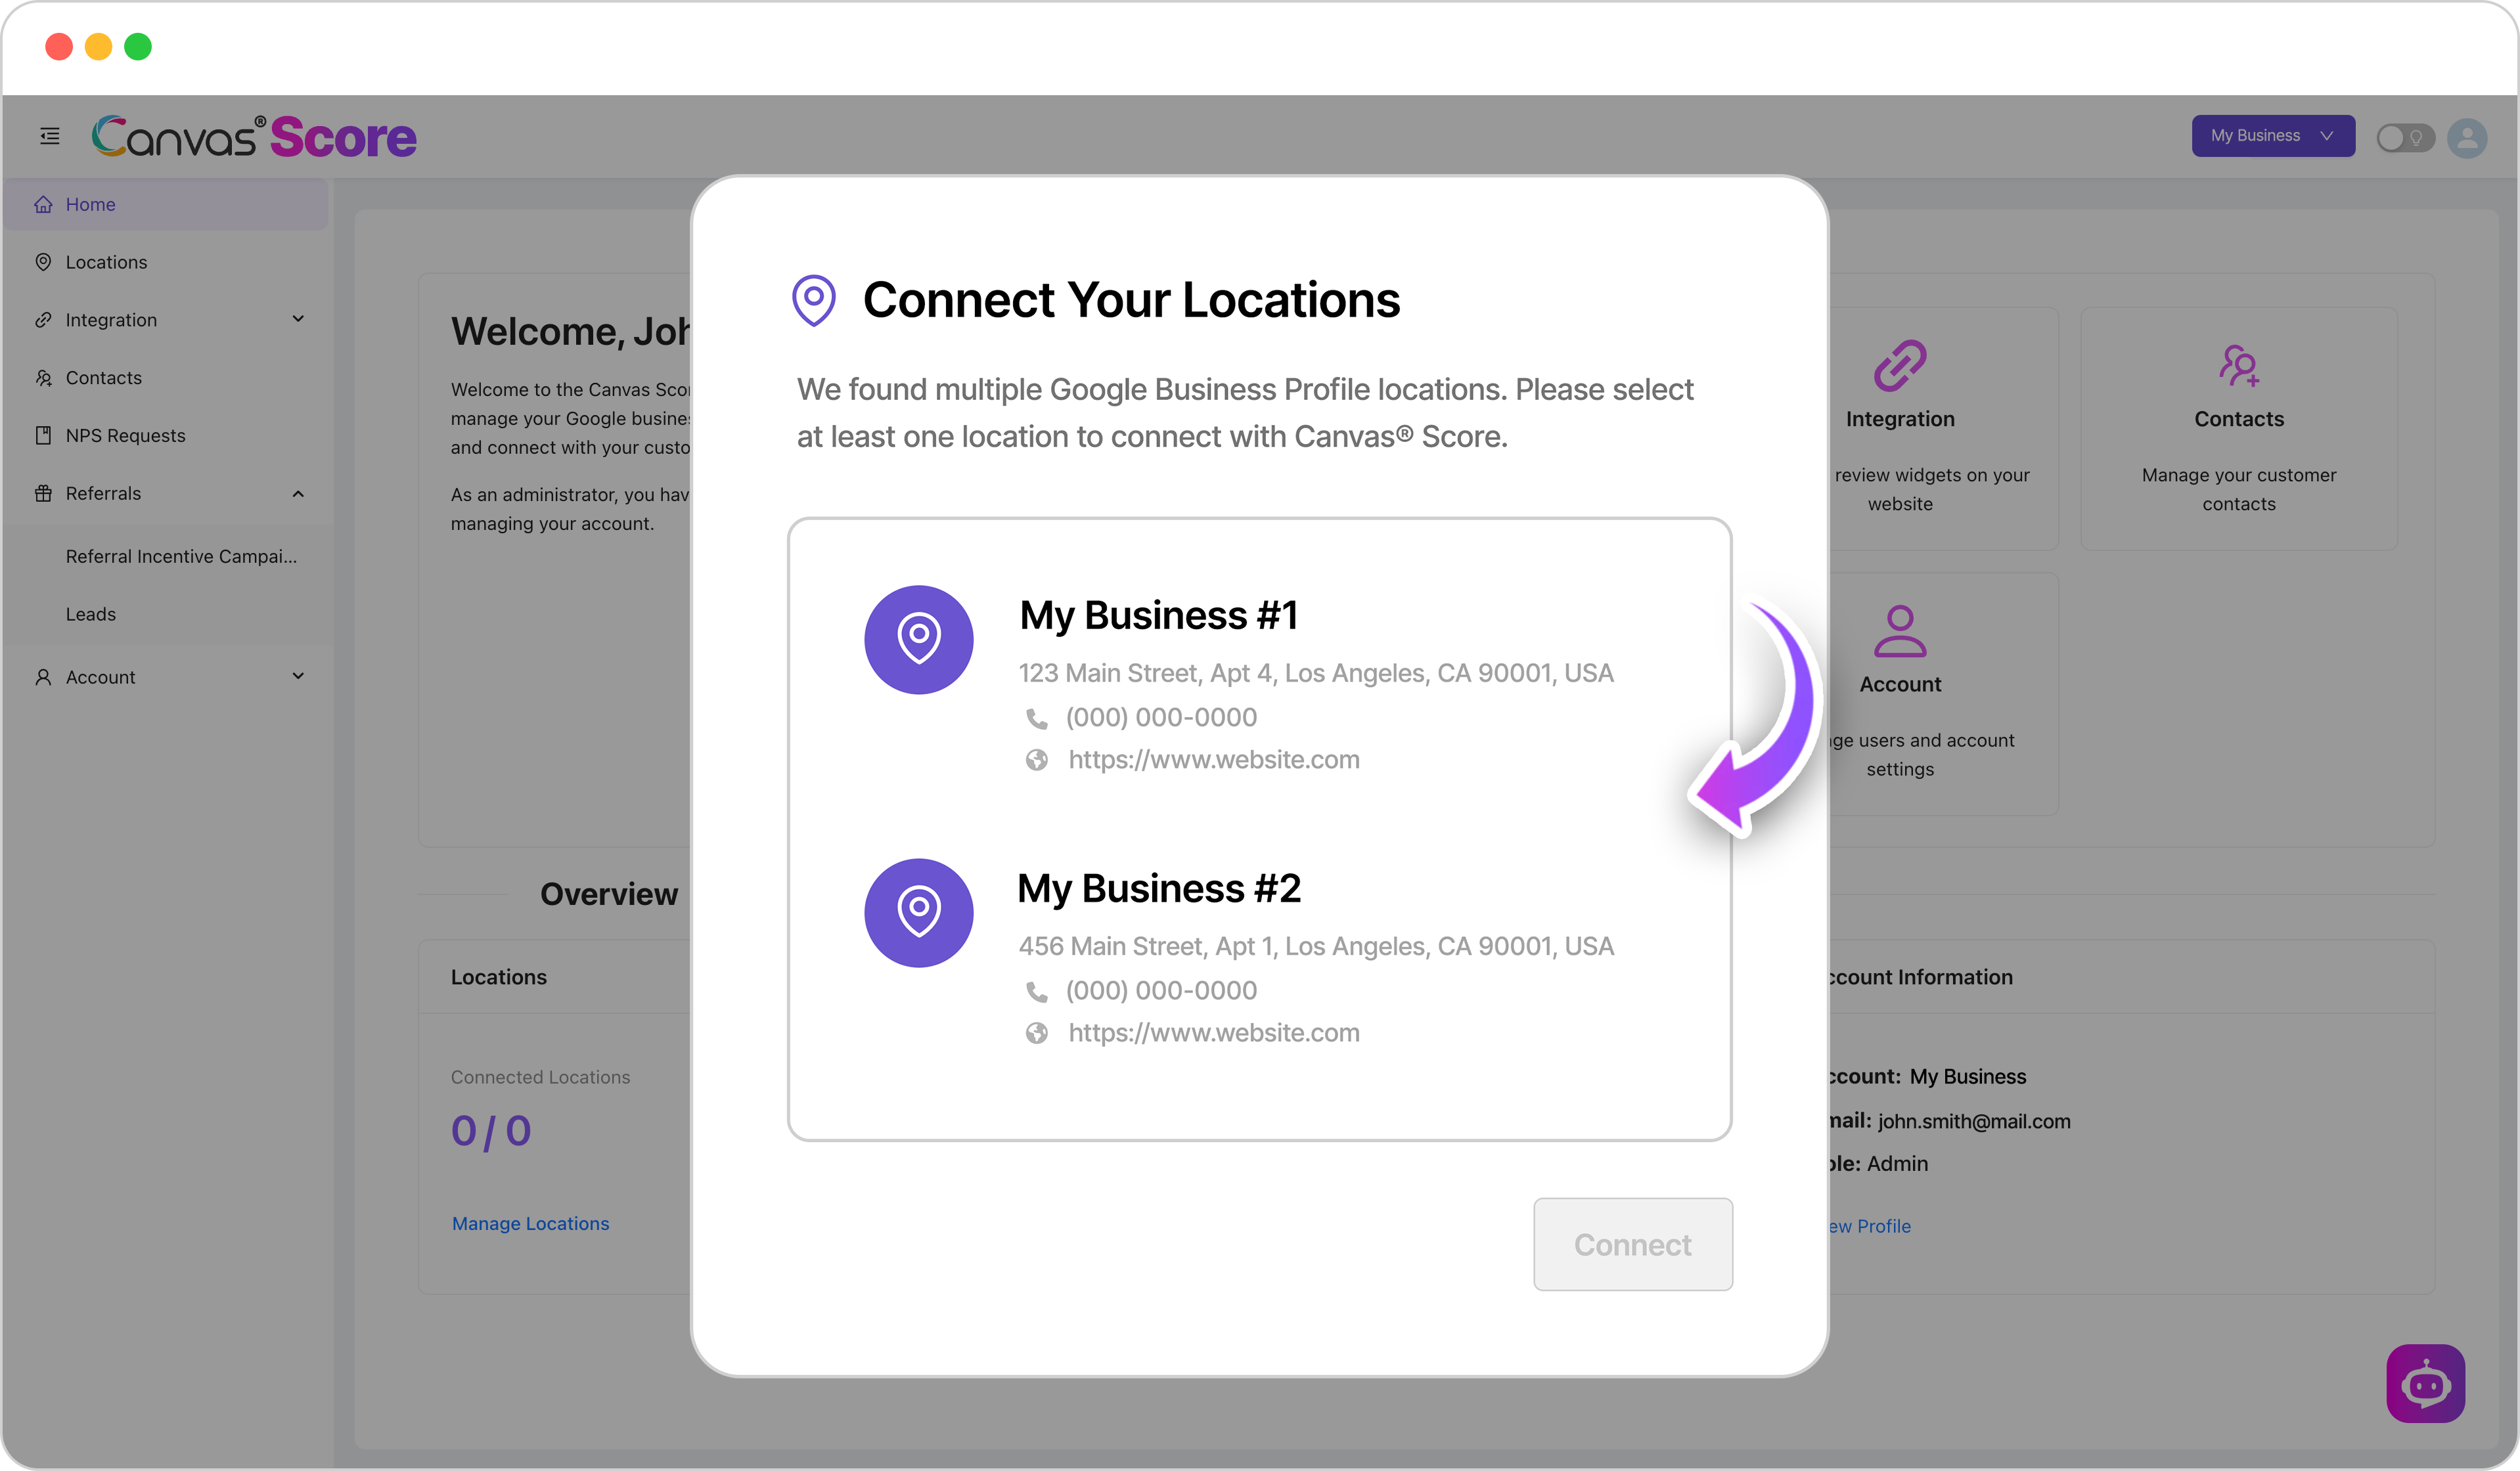
Task: Click the Contacts card title
Action: tap(2239, 420)
